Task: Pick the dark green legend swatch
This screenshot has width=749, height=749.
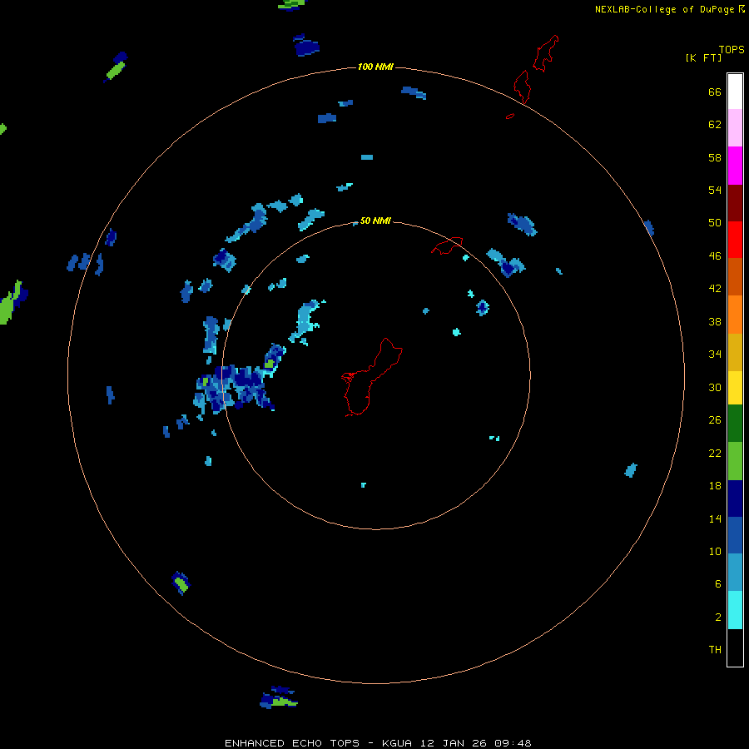Action: (735, 424)
